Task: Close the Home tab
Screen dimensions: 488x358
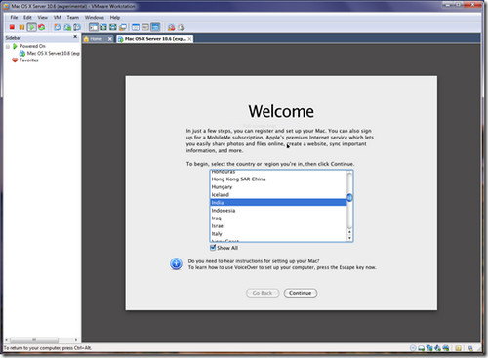Action: point(110,39)
